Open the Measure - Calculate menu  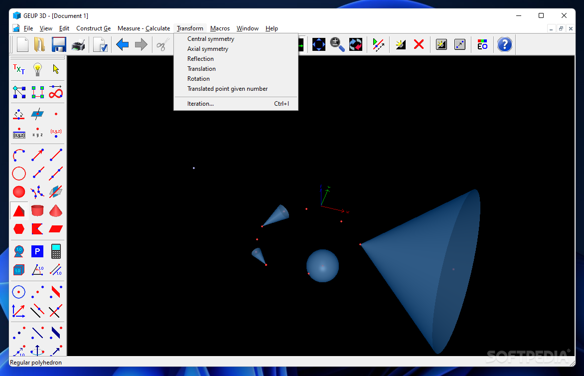(x=144, y=28)
